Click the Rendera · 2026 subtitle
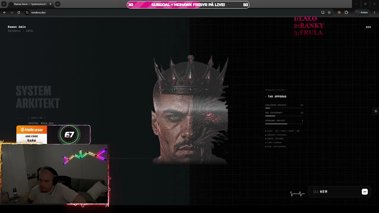Image resolution: width=379 pixels, height=213 pixels. tap(20, 31)
